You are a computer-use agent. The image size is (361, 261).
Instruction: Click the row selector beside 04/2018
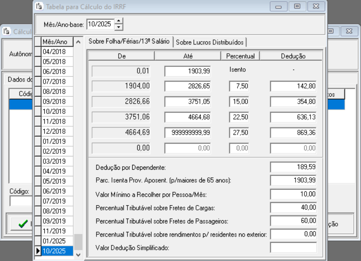coord(38,51)
